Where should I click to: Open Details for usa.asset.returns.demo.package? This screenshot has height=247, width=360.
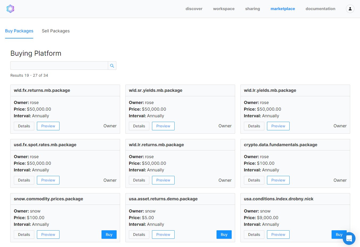pyautogui.click(x=139, y=235)
